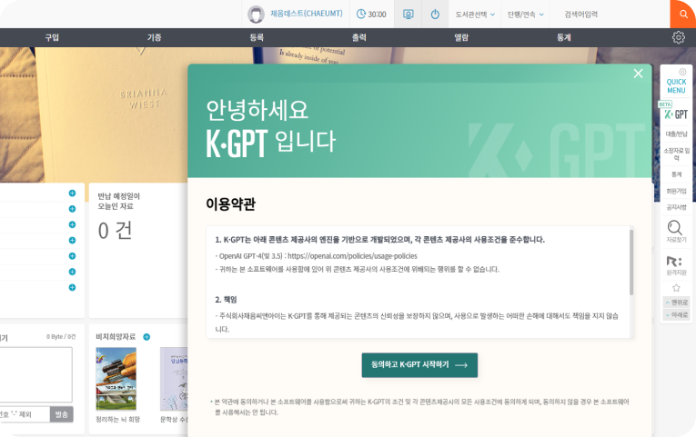Open the 단행/연속 dropdown

pos(525,15)
